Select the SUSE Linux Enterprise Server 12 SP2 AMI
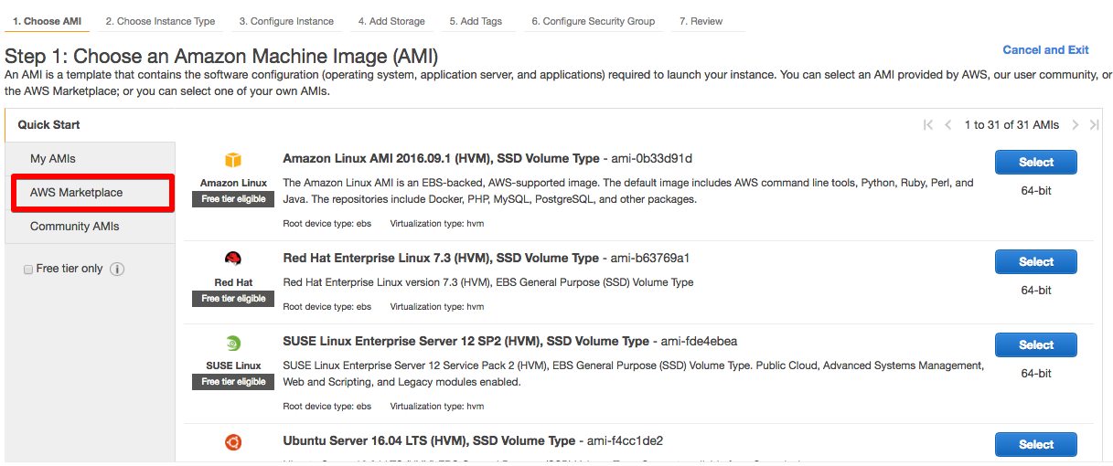 pyautogui.click(x=1036, y=344)
